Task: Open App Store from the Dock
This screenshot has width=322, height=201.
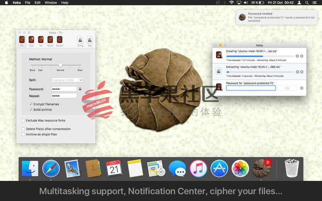Action: [x=219, y=168]
